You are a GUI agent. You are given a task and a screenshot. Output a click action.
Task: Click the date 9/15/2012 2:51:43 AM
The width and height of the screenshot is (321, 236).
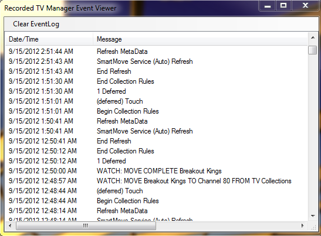click(40, 61)
